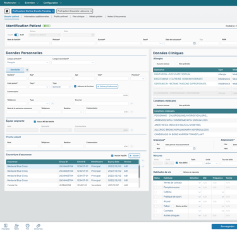Open the Langue secondaire dropdown

[73, 62]
